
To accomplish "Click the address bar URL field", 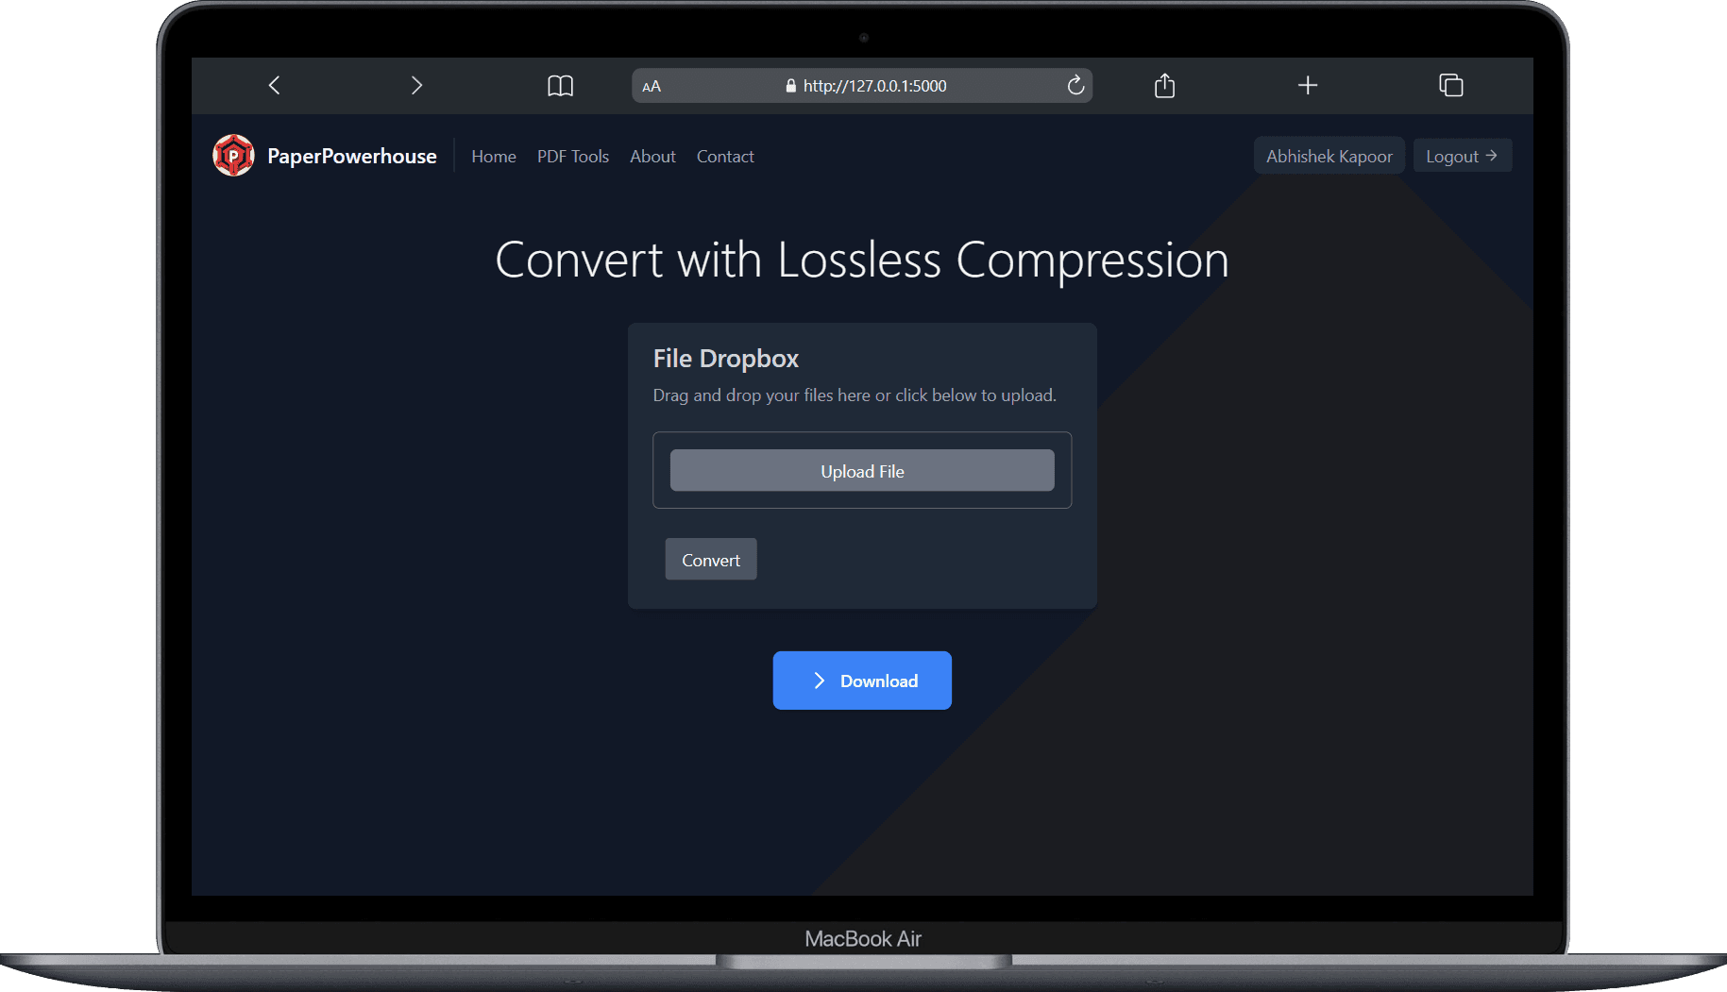I will (873, 86).
